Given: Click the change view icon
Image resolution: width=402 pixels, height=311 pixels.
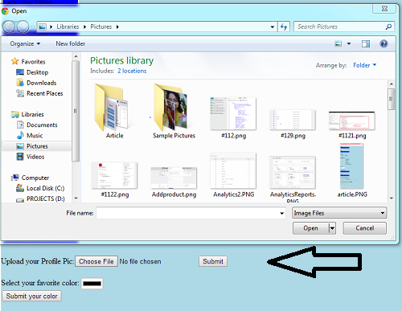Looking at the screenshot, I should pyautogui.click(x=338, y=43).
